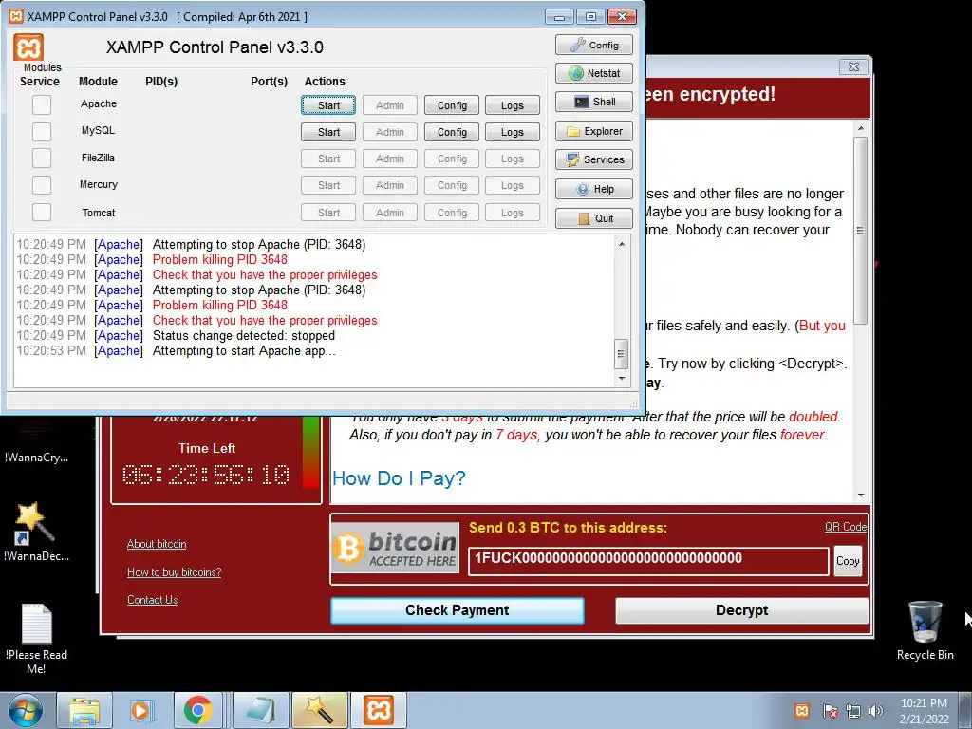
Task: Close the ransomware window
Action: 853,66
